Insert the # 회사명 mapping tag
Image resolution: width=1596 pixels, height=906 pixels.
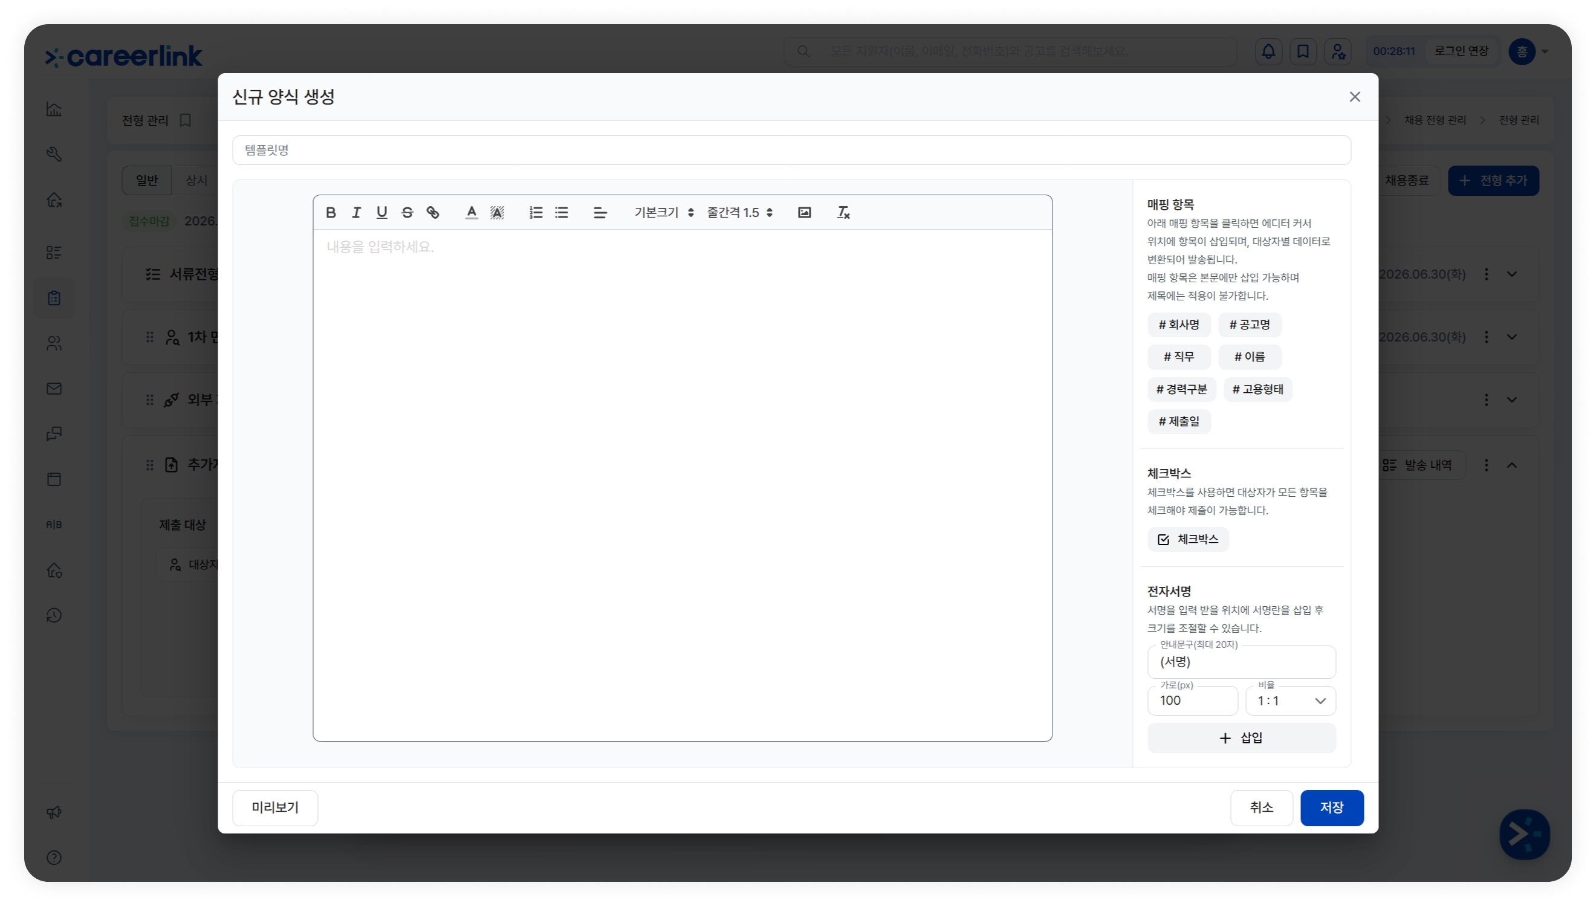pos(1178,325)
